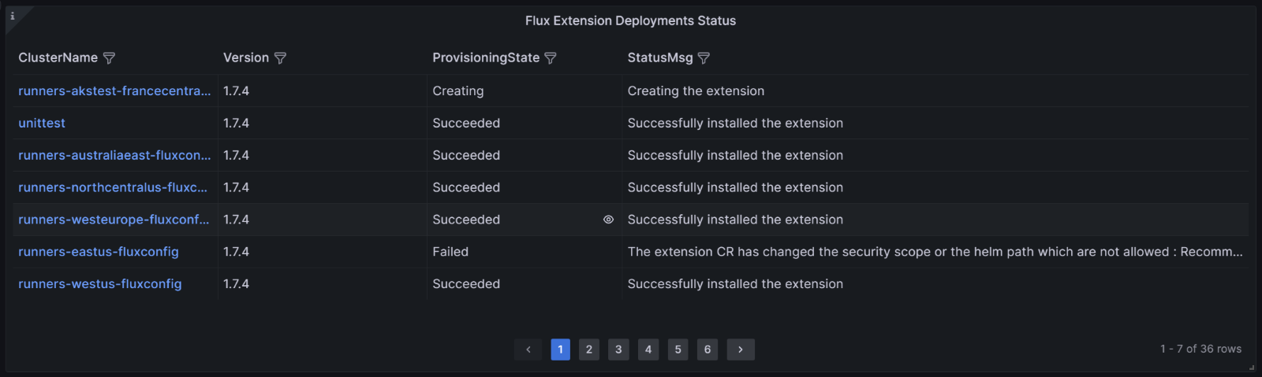Open the runners-westus-fluxconfig link
The height and width of the screenshot is (377, 1262).
point(100,284)
